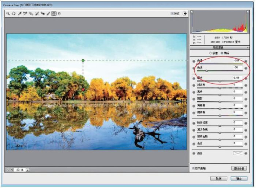Click the 清除全部 button

coord(239,168)
